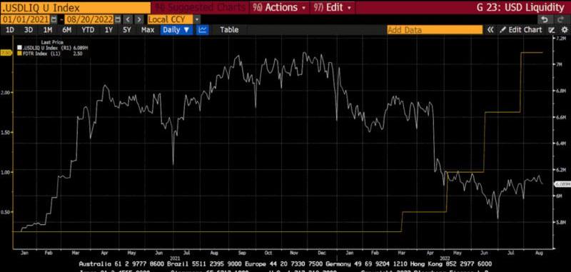Click the annotate pencil-note icon

pyautogui.click(x=552, y=30)
